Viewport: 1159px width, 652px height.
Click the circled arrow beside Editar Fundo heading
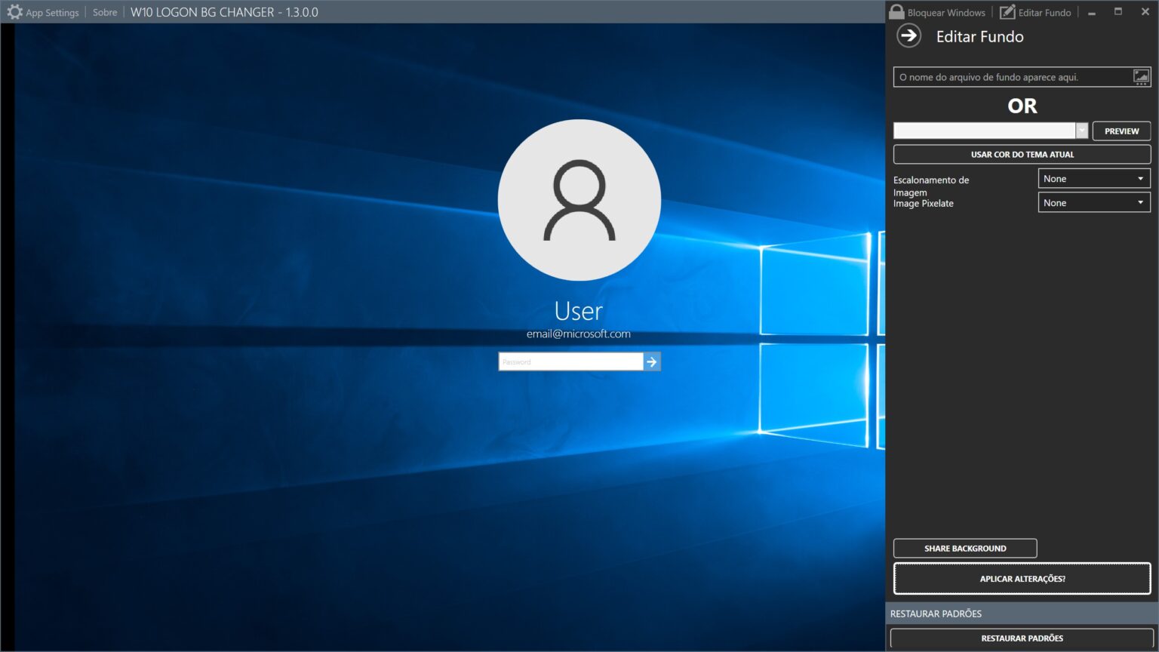908,35
